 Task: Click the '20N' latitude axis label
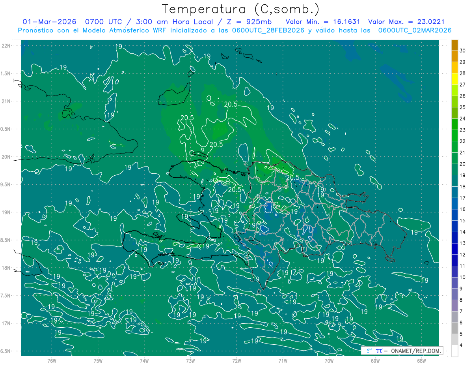point(7,157)
